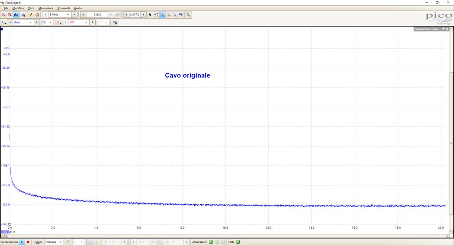Select the hand pan tool
The image size is (454, 246).
coord(156,15)
